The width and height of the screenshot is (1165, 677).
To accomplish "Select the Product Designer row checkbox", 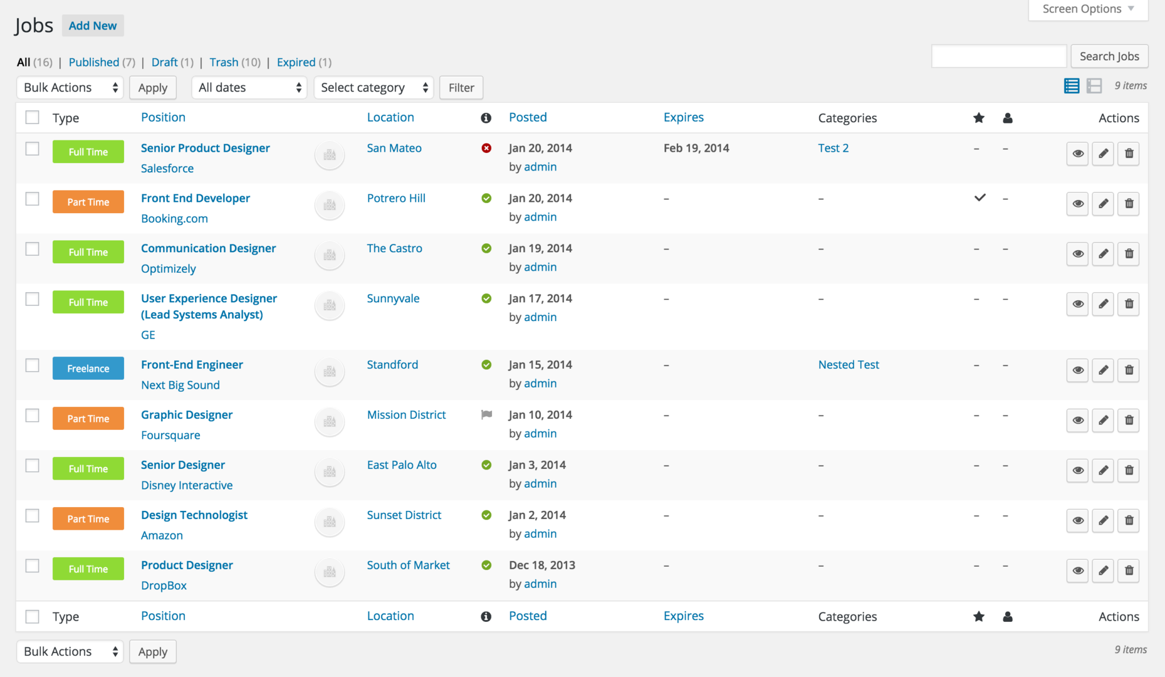I will pyautogui.click(x=32, y=566).
